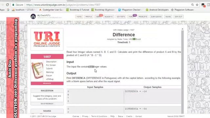The image size is (210, 118).
Task: Click the user avatar picture
Action: pyautogui.click(x=33, y=16)
